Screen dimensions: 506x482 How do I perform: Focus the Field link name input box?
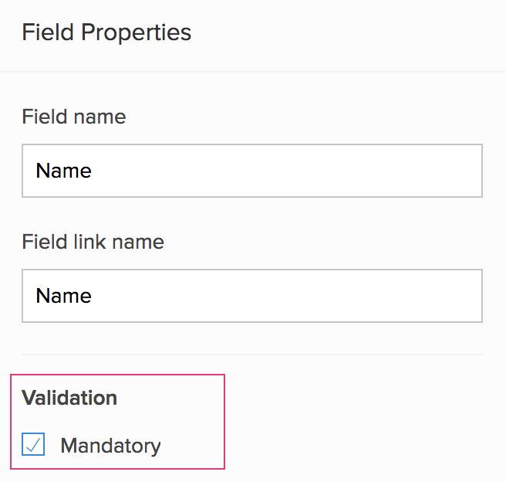pos(251,296)
